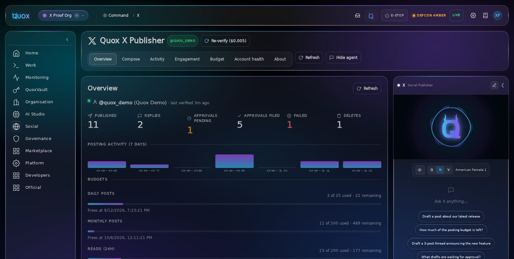
Task: Open the Official grid icon
Action: [x=16, y=187]
